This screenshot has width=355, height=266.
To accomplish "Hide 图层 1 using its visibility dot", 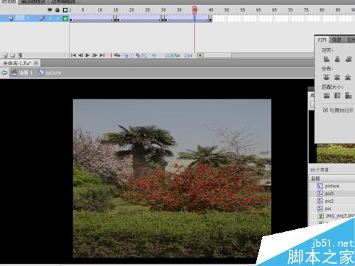I will (x=50, y=18).
